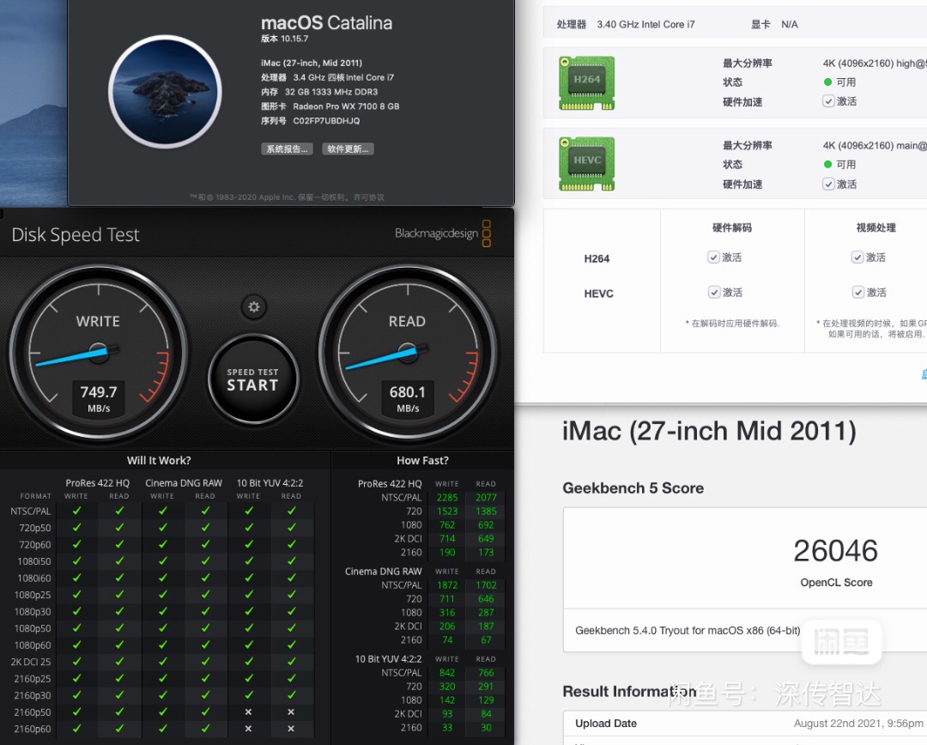Click ProRes NTSC/PAL read value 2077

tap(486, 497)
